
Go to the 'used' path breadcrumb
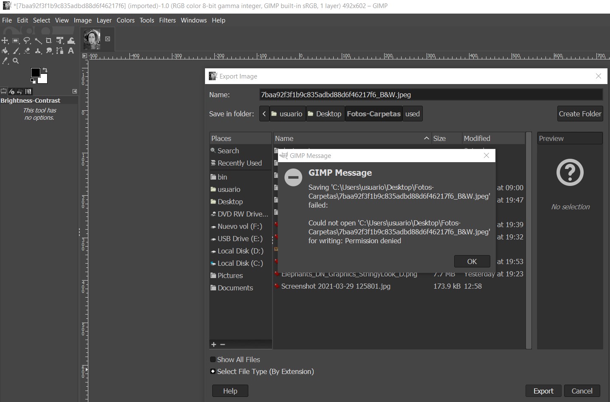tap(412, 114)
